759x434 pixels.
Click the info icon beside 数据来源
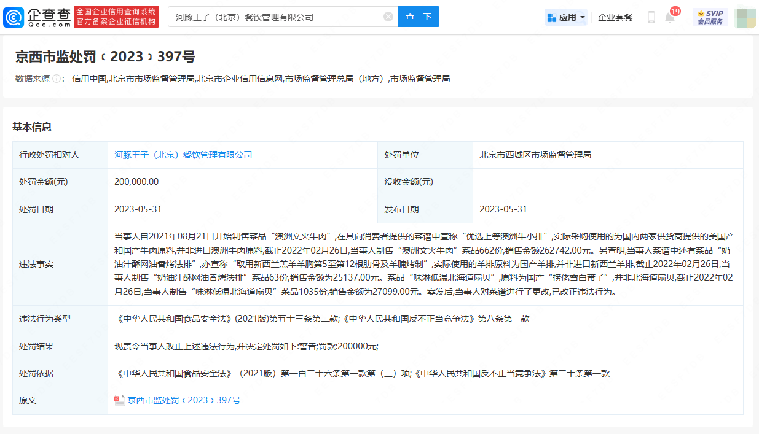pyautogui.click(x=57, y=79)
